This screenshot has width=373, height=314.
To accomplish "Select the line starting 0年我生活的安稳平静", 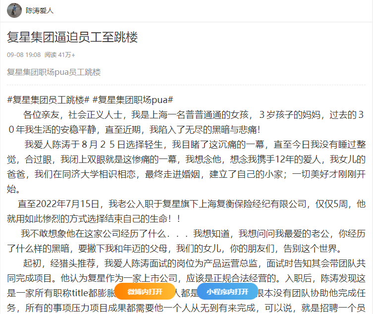I will [x=135, y=130].
